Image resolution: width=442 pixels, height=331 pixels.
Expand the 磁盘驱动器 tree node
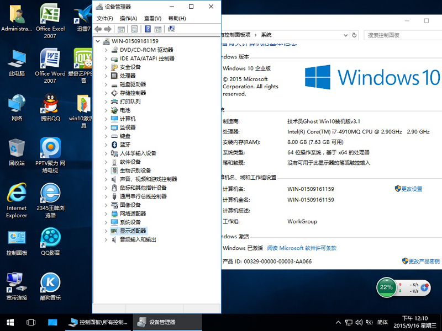[106, 84]
